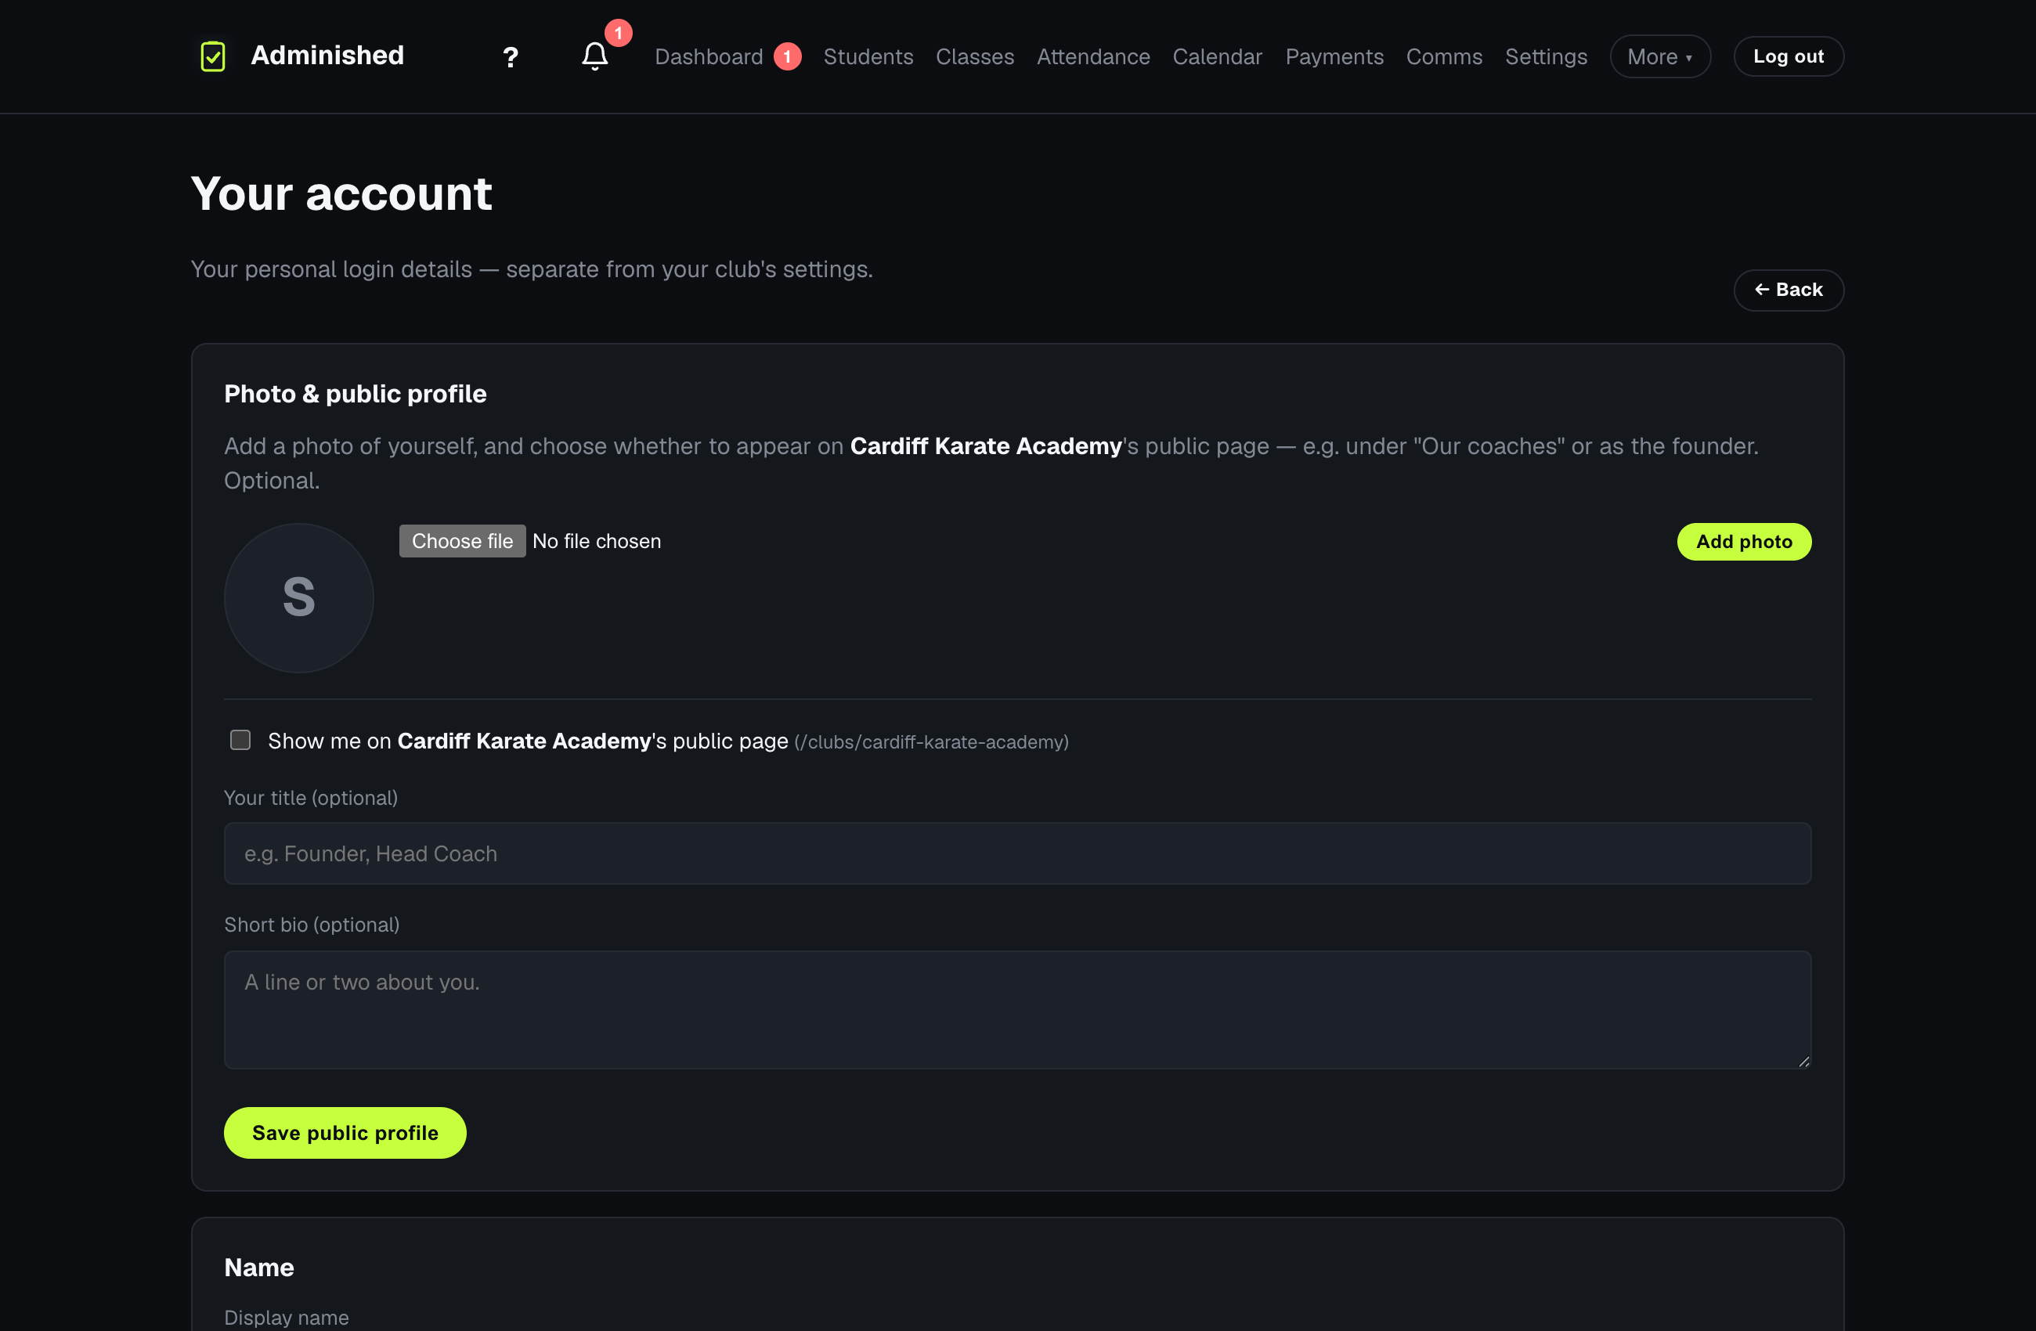Enable Show me on public page checkbox
The image size is (2036, 1331).
click(x=240, y=740)
